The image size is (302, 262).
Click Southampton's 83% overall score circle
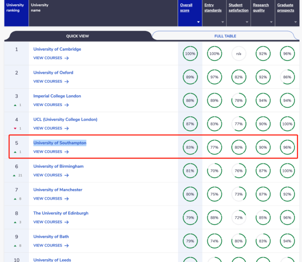[190, 147]
